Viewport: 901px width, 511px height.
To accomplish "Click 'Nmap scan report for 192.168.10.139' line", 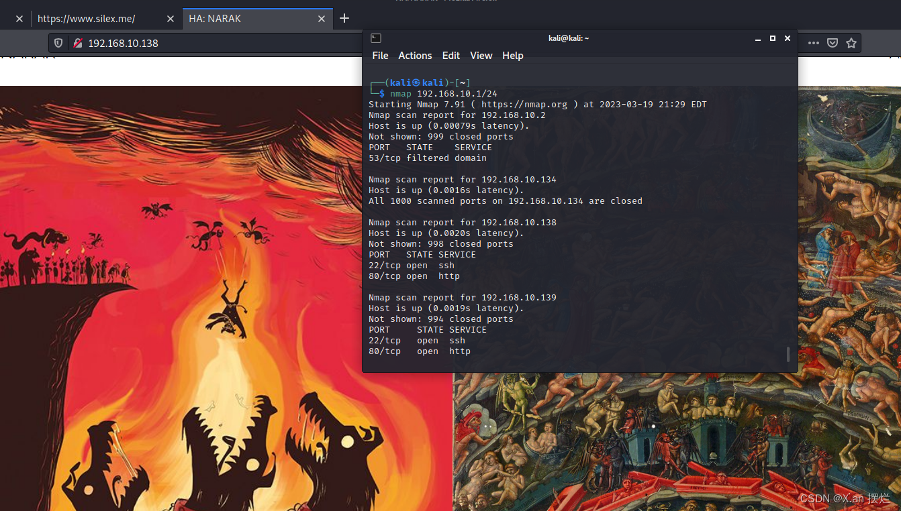I will (x=463, y=298).
